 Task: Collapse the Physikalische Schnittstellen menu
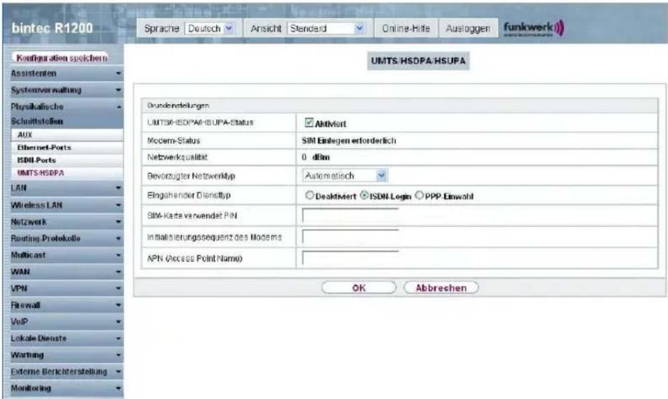click(66, 114)
